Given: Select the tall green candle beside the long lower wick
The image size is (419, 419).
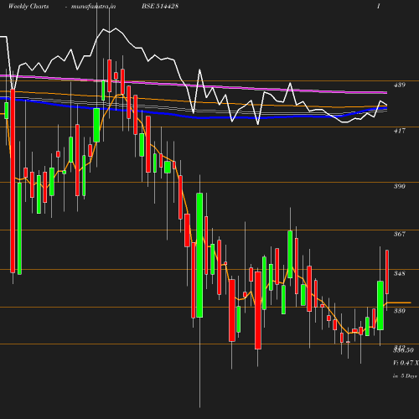Looking at the screenshot, I should 199,255.
